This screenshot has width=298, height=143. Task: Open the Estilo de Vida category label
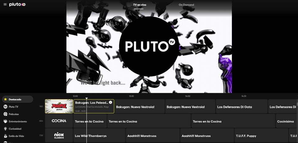16,136
